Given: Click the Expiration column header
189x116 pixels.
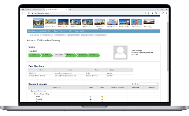Looking at the screenshot, I should click(x=151, y=87).
